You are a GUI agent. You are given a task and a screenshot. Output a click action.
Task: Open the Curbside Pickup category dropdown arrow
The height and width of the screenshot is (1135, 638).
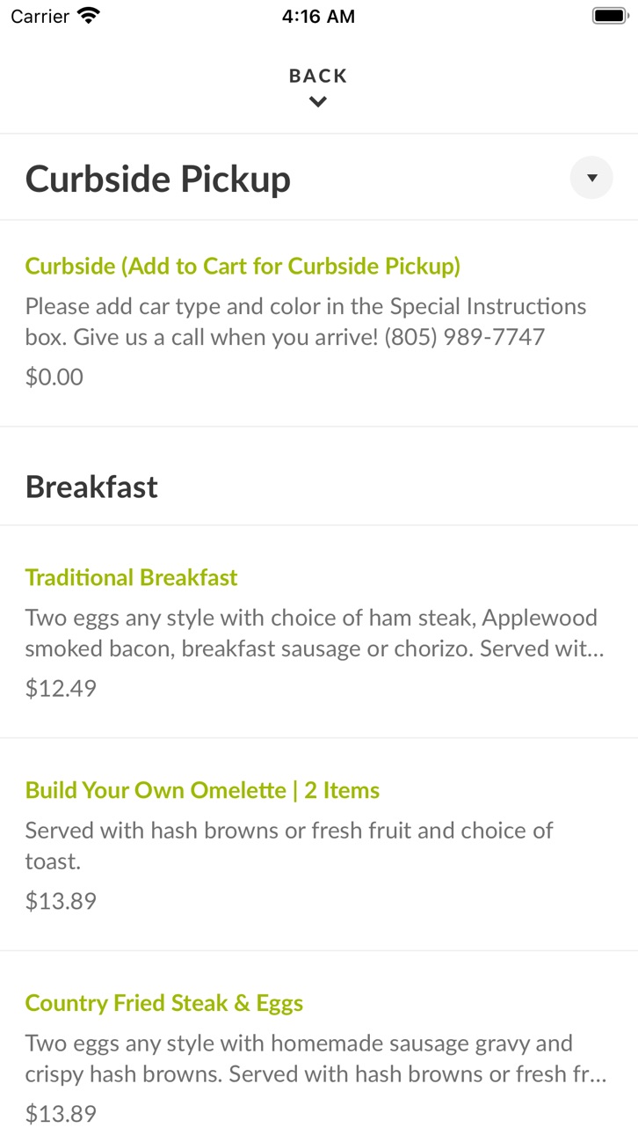tap(591, 178)
